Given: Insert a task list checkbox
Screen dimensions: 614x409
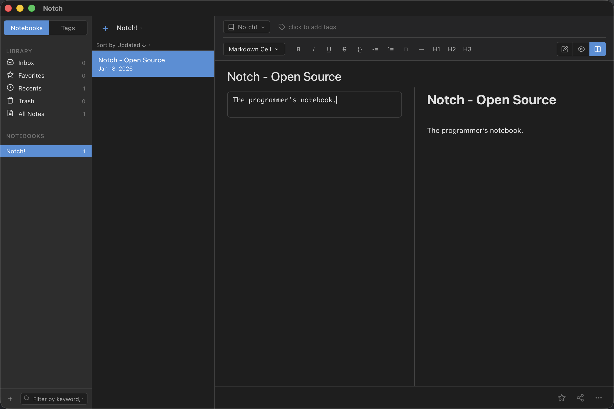Looking at the screenshot, I should point(406,49).
